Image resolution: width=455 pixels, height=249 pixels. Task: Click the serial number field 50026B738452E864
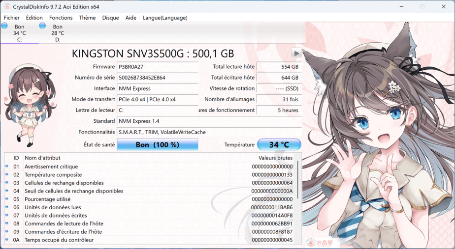click(158, 78)
